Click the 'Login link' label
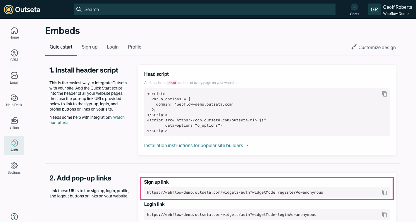This screenshot has height=222, width=416. [154, 204]
